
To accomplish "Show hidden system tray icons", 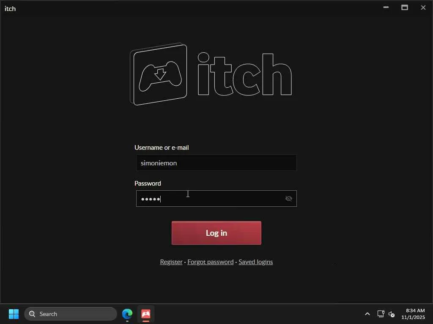I will click(367, 314).
